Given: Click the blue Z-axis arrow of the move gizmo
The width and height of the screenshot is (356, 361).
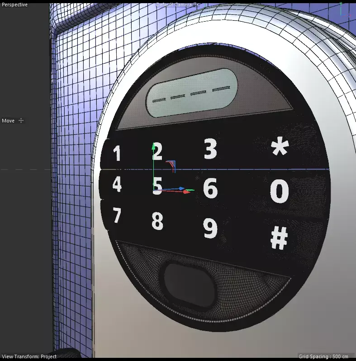Looking at the screenshot, I should click(181, 188).
